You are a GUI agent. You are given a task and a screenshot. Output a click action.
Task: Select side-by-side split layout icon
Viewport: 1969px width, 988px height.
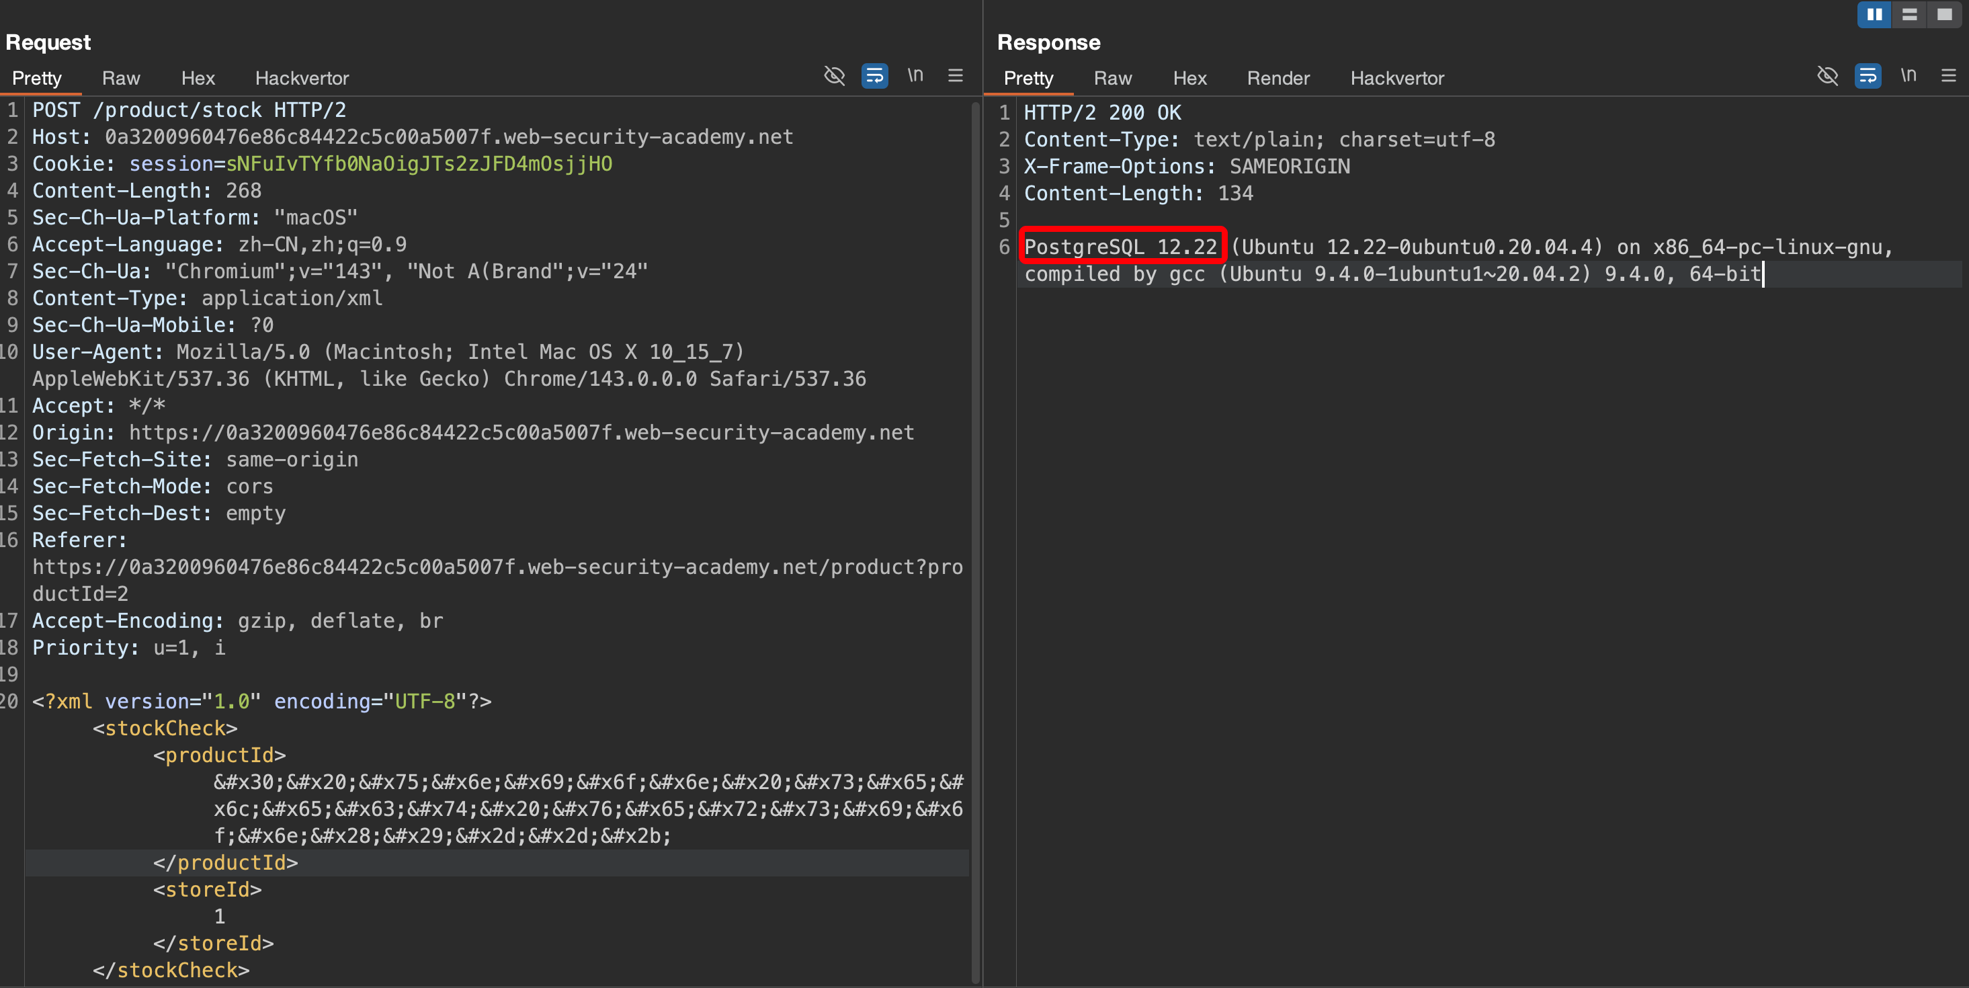[x=1874, y=15]
